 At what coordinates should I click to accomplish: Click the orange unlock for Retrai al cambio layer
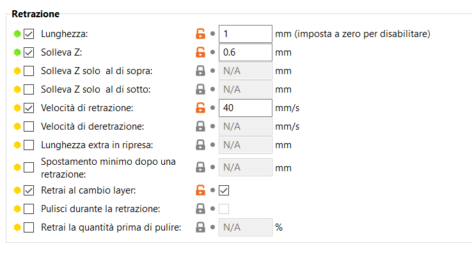pos(200,190)
